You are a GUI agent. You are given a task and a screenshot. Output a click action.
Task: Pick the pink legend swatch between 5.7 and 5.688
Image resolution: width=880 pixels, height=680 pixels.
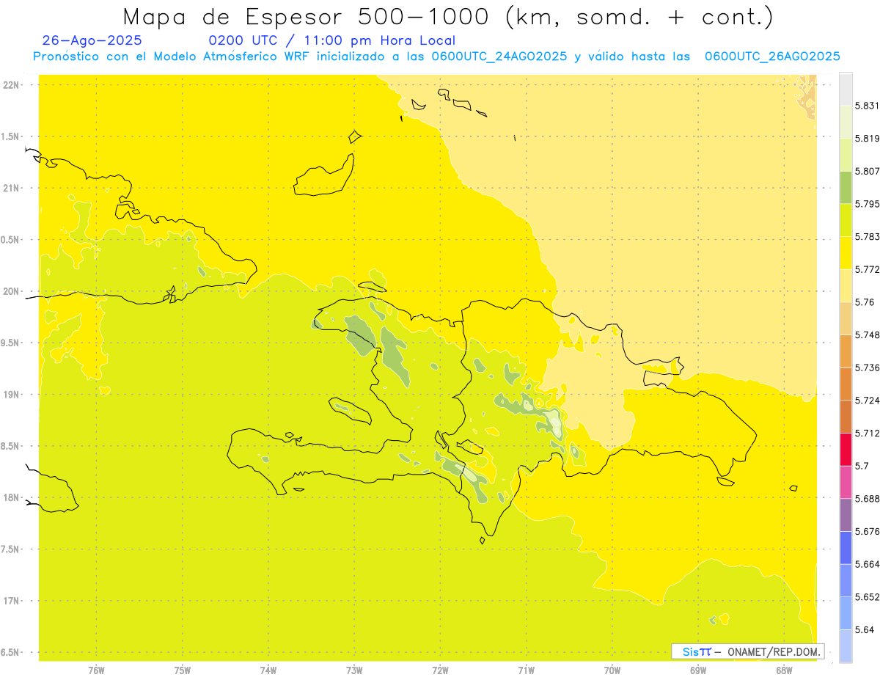846,482
